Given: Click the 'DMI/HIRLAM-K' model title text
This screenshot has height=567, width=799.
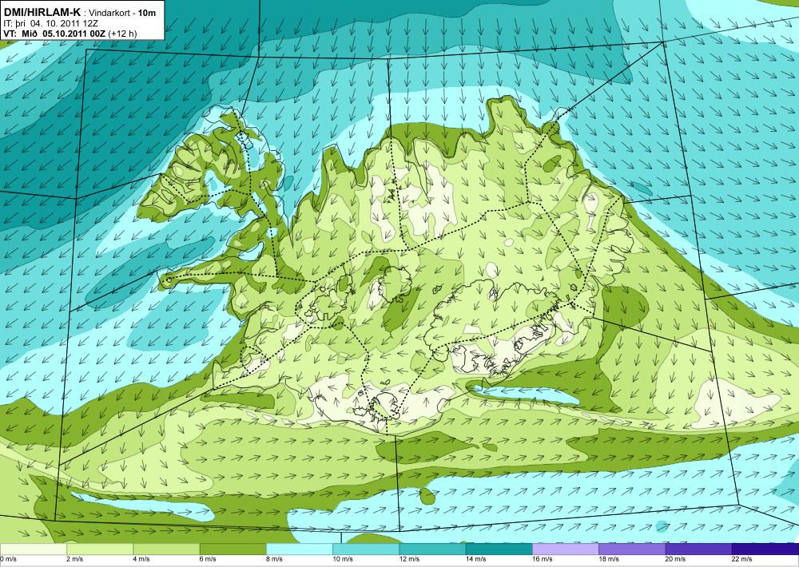Looking at the screenshot, I should pyautogui.click(x=42, y=13).
